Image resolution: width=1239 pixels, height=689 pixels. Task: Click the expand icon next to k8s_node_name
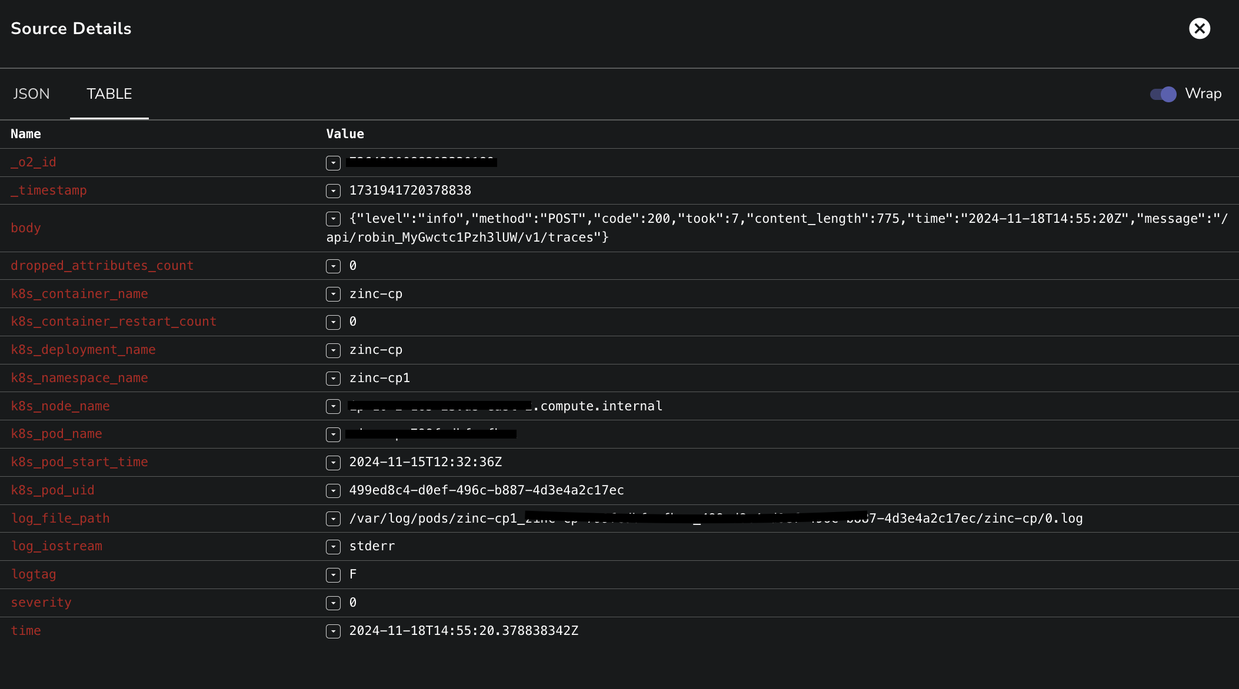(332, 406)
